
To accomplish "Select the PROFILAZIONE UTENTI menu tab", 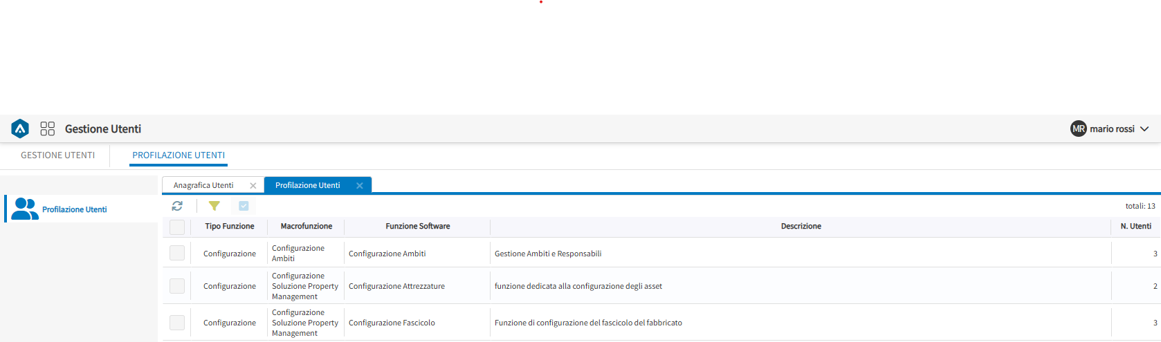I will click(x=179, y=155).
